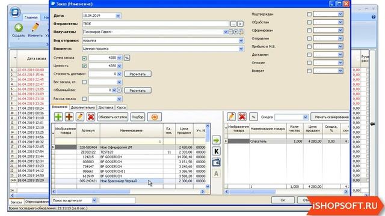The image size is (385, 216).
Task: Open the Скидка dropdown
Action: 305,117
